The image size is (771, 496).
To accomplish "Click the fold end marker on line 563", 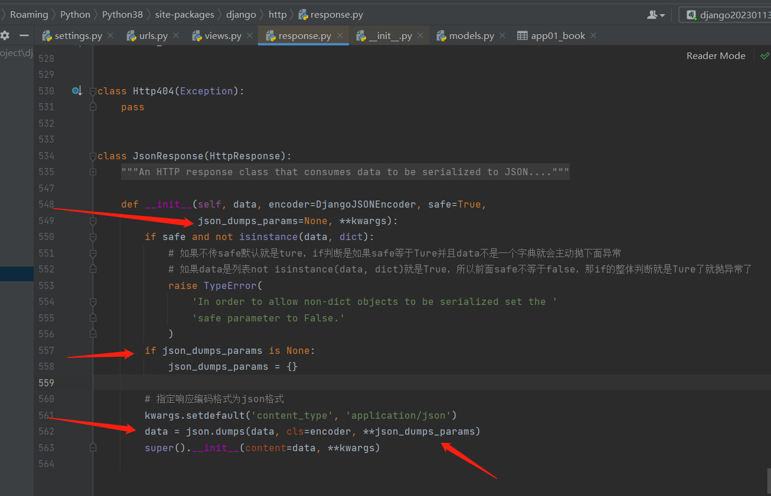I will (x=93, y=448).
